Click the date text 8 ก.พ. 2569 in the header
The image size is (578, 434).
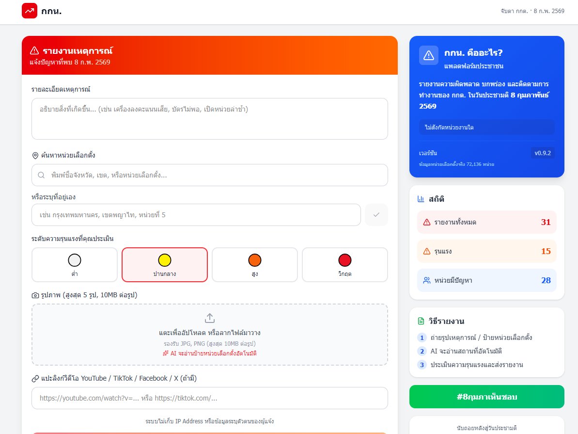[549, 11]
